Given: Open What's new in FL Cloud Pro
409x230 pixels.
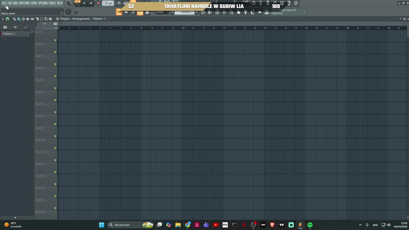Looking at the screenshot, I should pos(288,12).
